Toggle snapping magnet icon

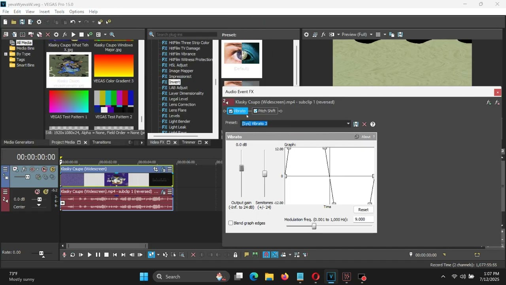point(266,255)
